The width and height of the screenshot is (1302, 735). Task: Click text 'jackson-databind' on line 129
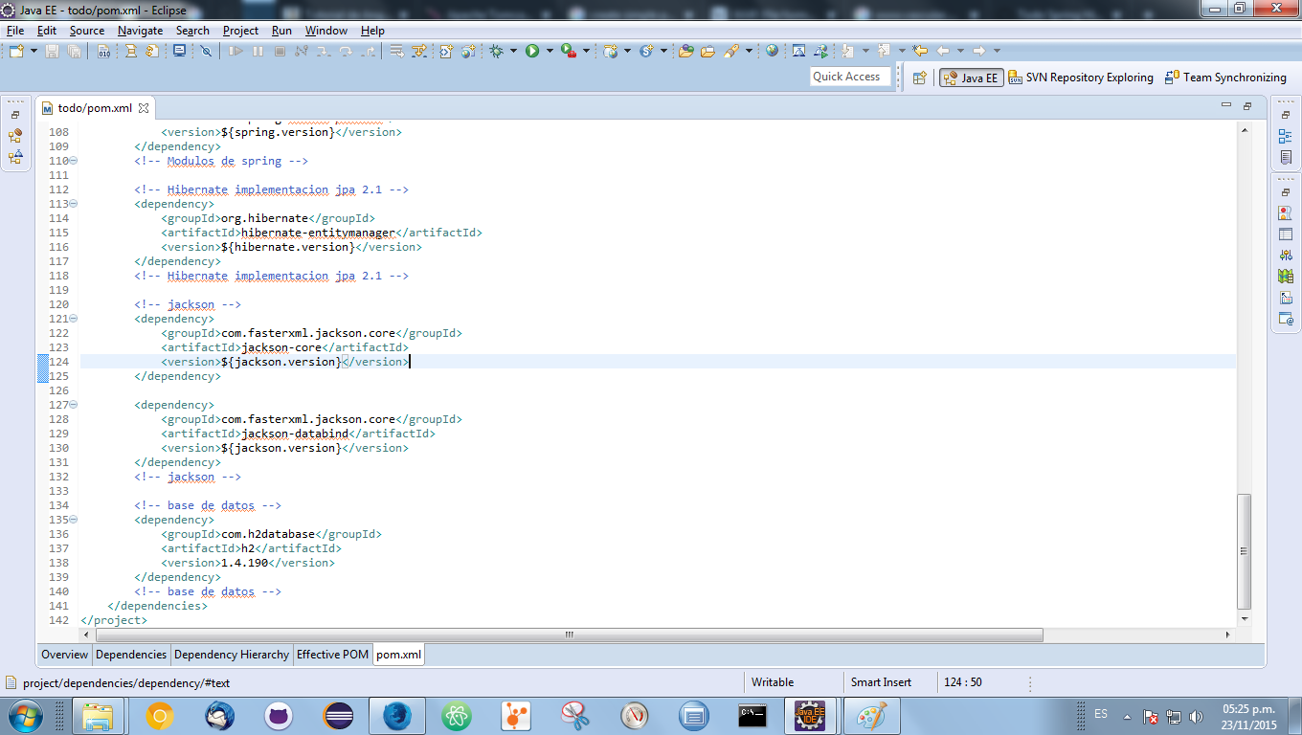295,434
